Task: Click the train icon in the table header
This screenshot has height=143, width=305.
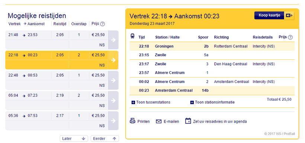Action: coord(132,36)
